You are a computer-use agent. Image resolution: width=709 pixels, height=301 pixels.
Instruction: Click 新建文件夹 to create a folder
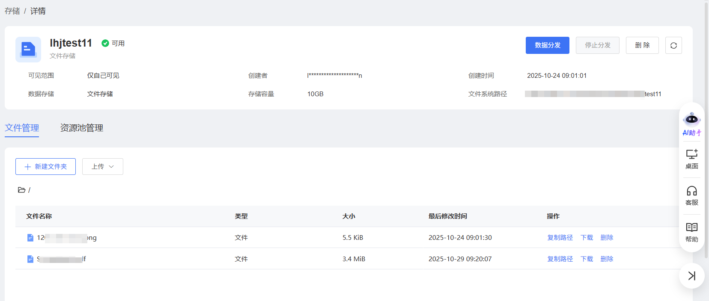point(45,167)
